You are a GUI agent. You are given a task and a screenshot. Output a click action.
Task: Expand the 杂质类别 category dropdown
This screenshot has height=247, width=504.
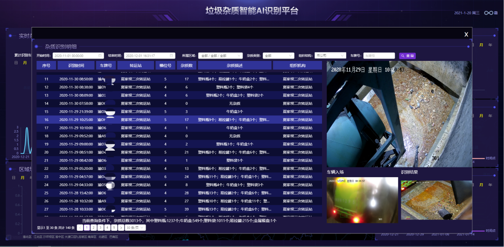click(278, 56)
